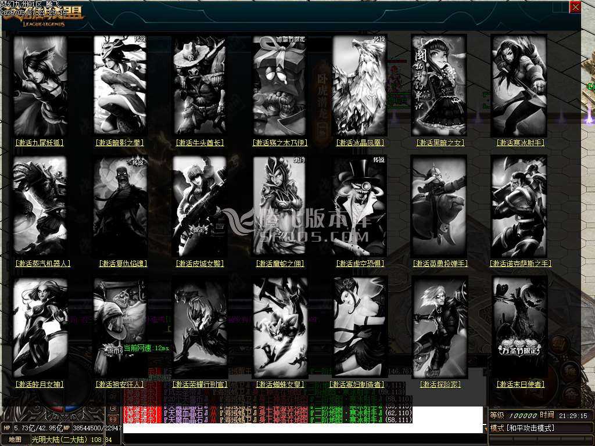Click the time display 21:29:15
The width and height of the screenshot is (595, 446).
573,416
